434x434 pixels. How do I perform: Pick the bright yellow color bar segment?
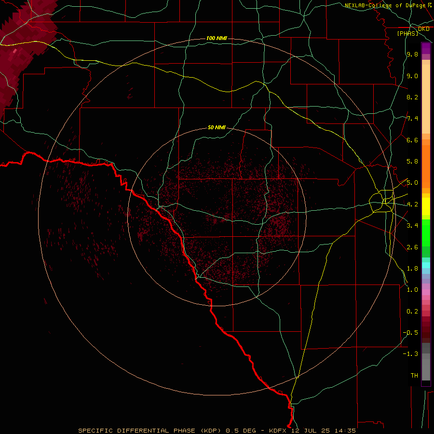coord(426,206)
